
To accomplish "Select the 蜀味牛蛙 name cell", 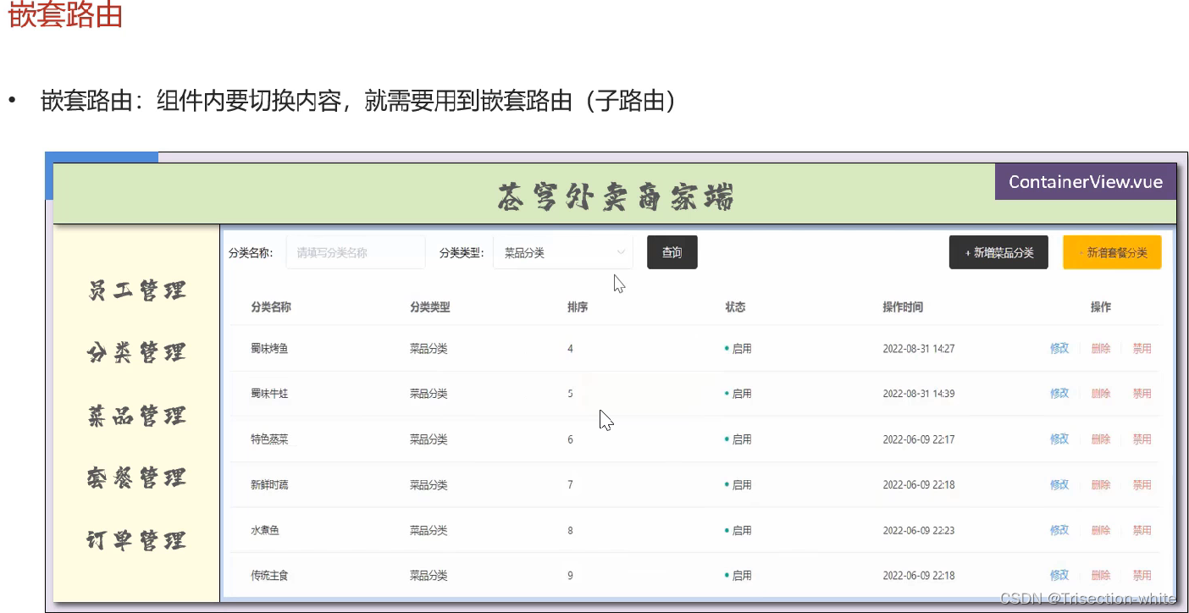I will pos(270,394).
